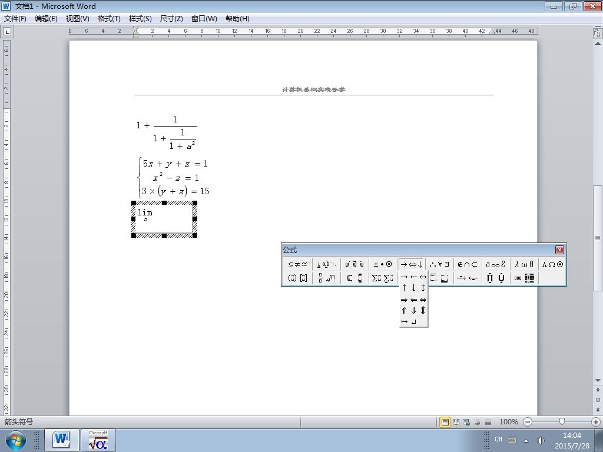Collapse the arrow symbols palette button
This screenshot has width=603, height=452.
pos(412,264)
